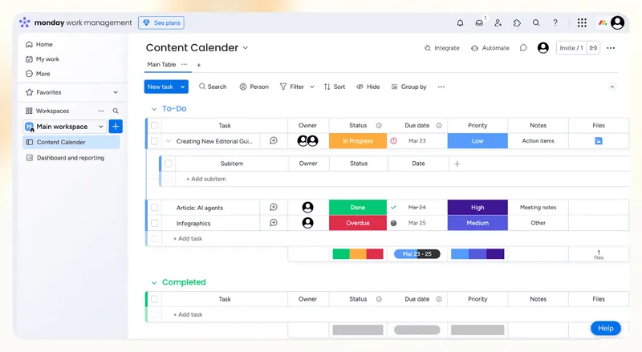The width and height of the screenshot is (642, 352).
Task: Check the Infographics task row
Action: pos(154,223)
